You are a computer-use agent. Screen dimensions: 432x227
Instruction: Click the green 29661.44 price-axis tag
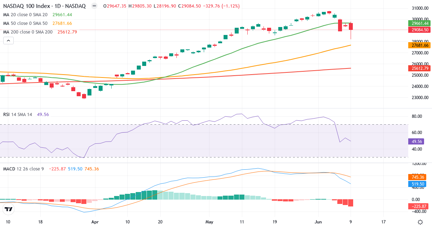coord(419,23)
